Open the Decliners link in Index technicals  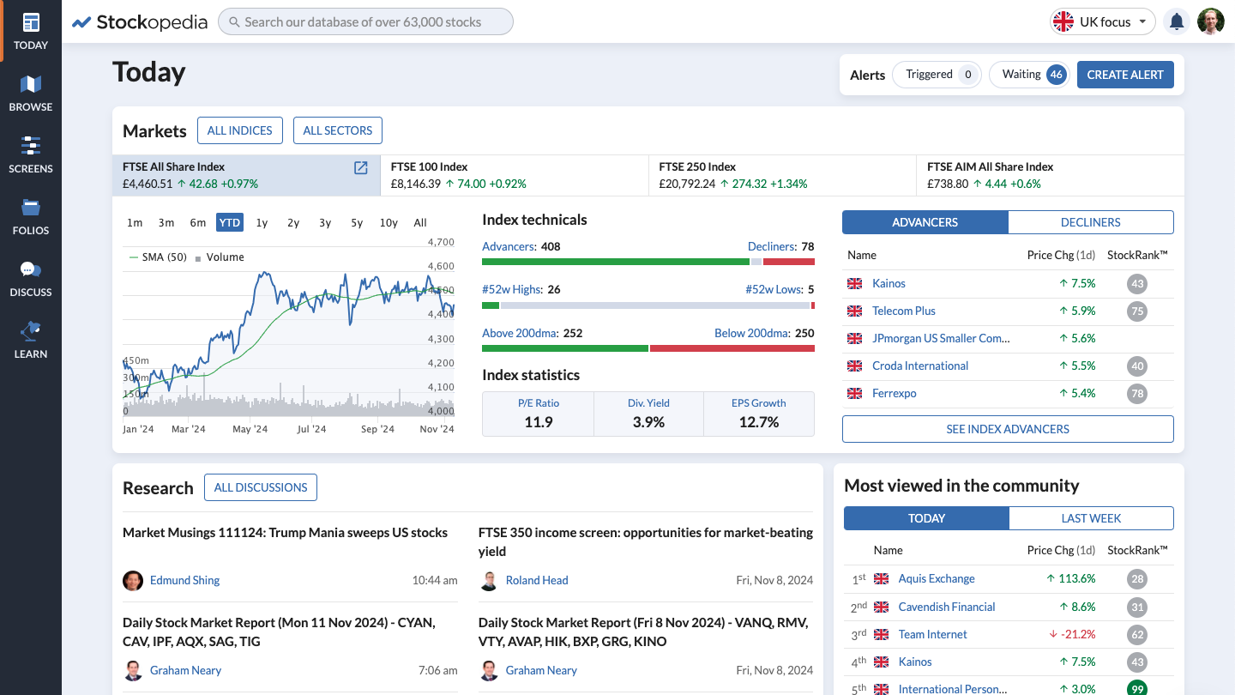coord(773,246)
